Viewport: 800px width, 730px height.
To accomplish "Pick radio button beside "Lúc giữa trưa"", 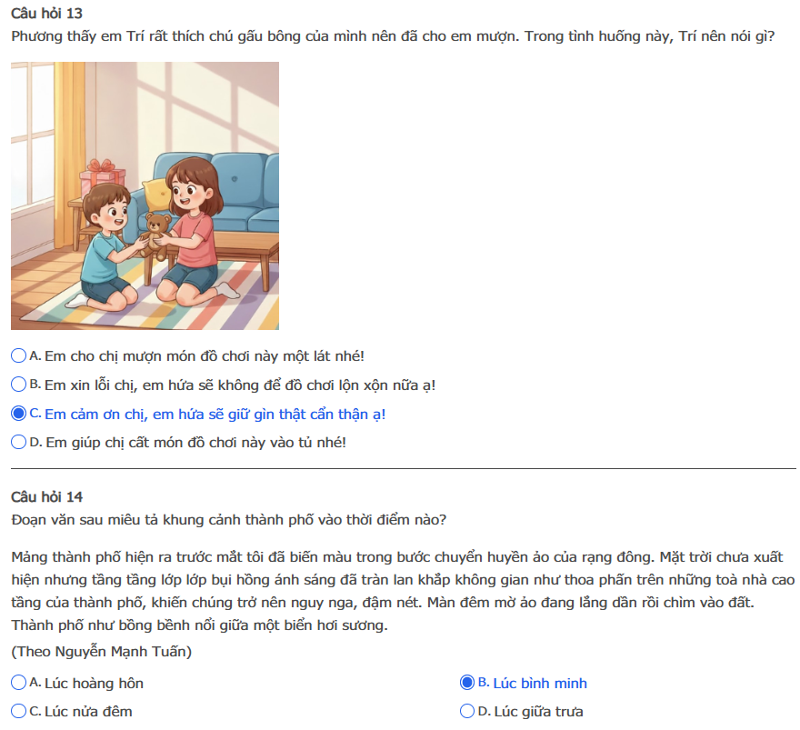I will click(467, 711).
